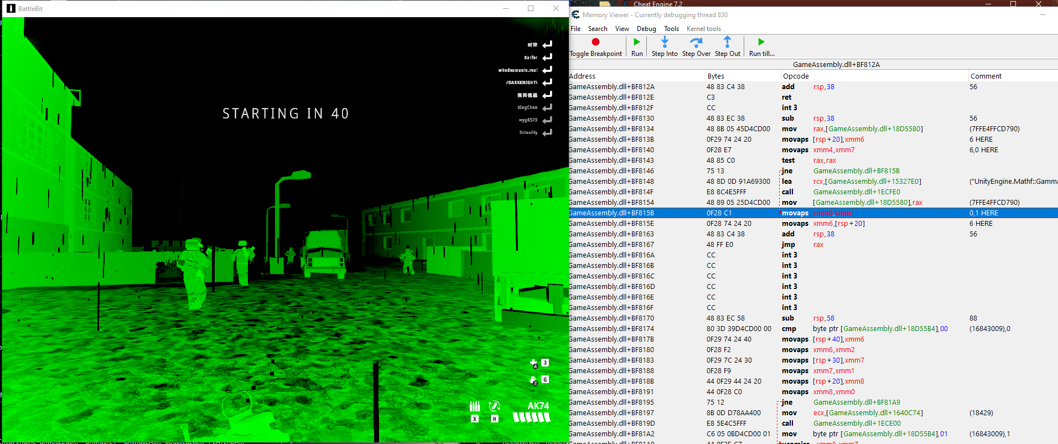Click operands xmm6,xmm2 at BF8180

pos(834,350)
